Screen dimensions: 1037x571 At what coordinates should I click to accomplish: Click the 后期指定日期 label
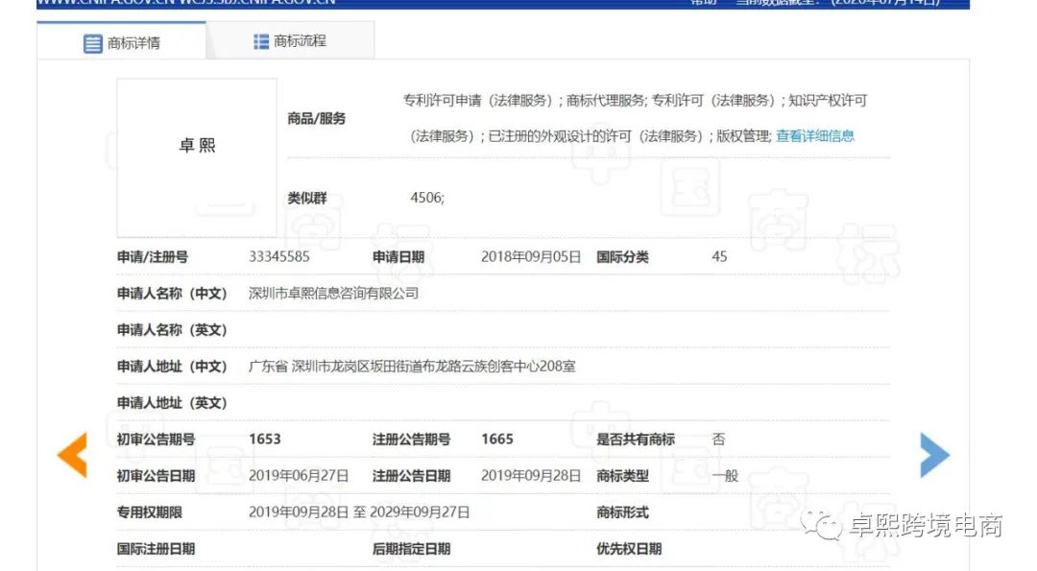pos(411,549)
